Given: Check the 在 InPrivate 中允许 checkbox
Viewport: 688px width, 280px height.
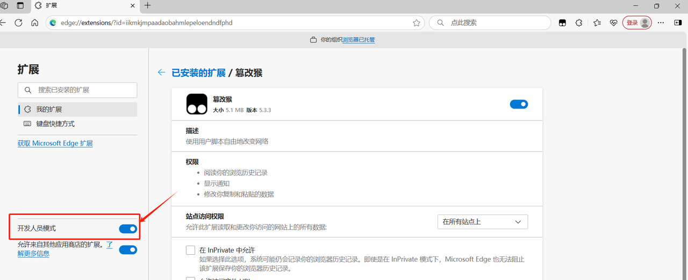Looking at the screenshot, I should point(190,250).
